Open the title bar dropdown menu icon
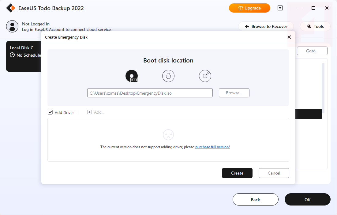Image resolution: width=337 pixels, height=215 pixels. (x=280, y=8)
